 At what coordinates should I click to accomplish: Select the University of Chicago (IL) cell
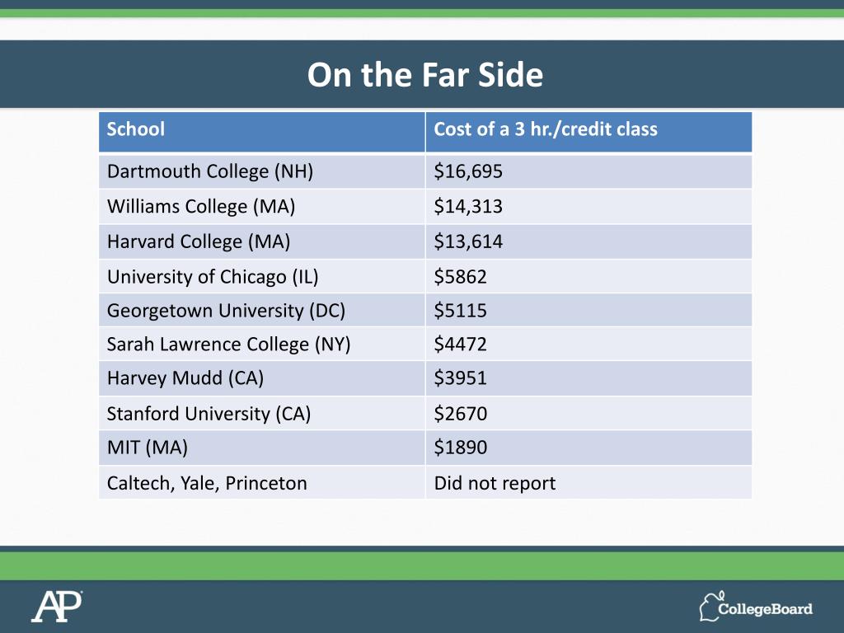point(213,276)
